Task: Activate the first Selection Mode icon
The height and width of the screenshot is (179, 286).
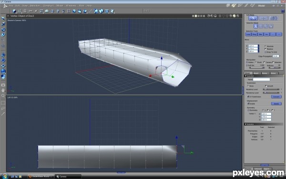Action: [255, 26]
